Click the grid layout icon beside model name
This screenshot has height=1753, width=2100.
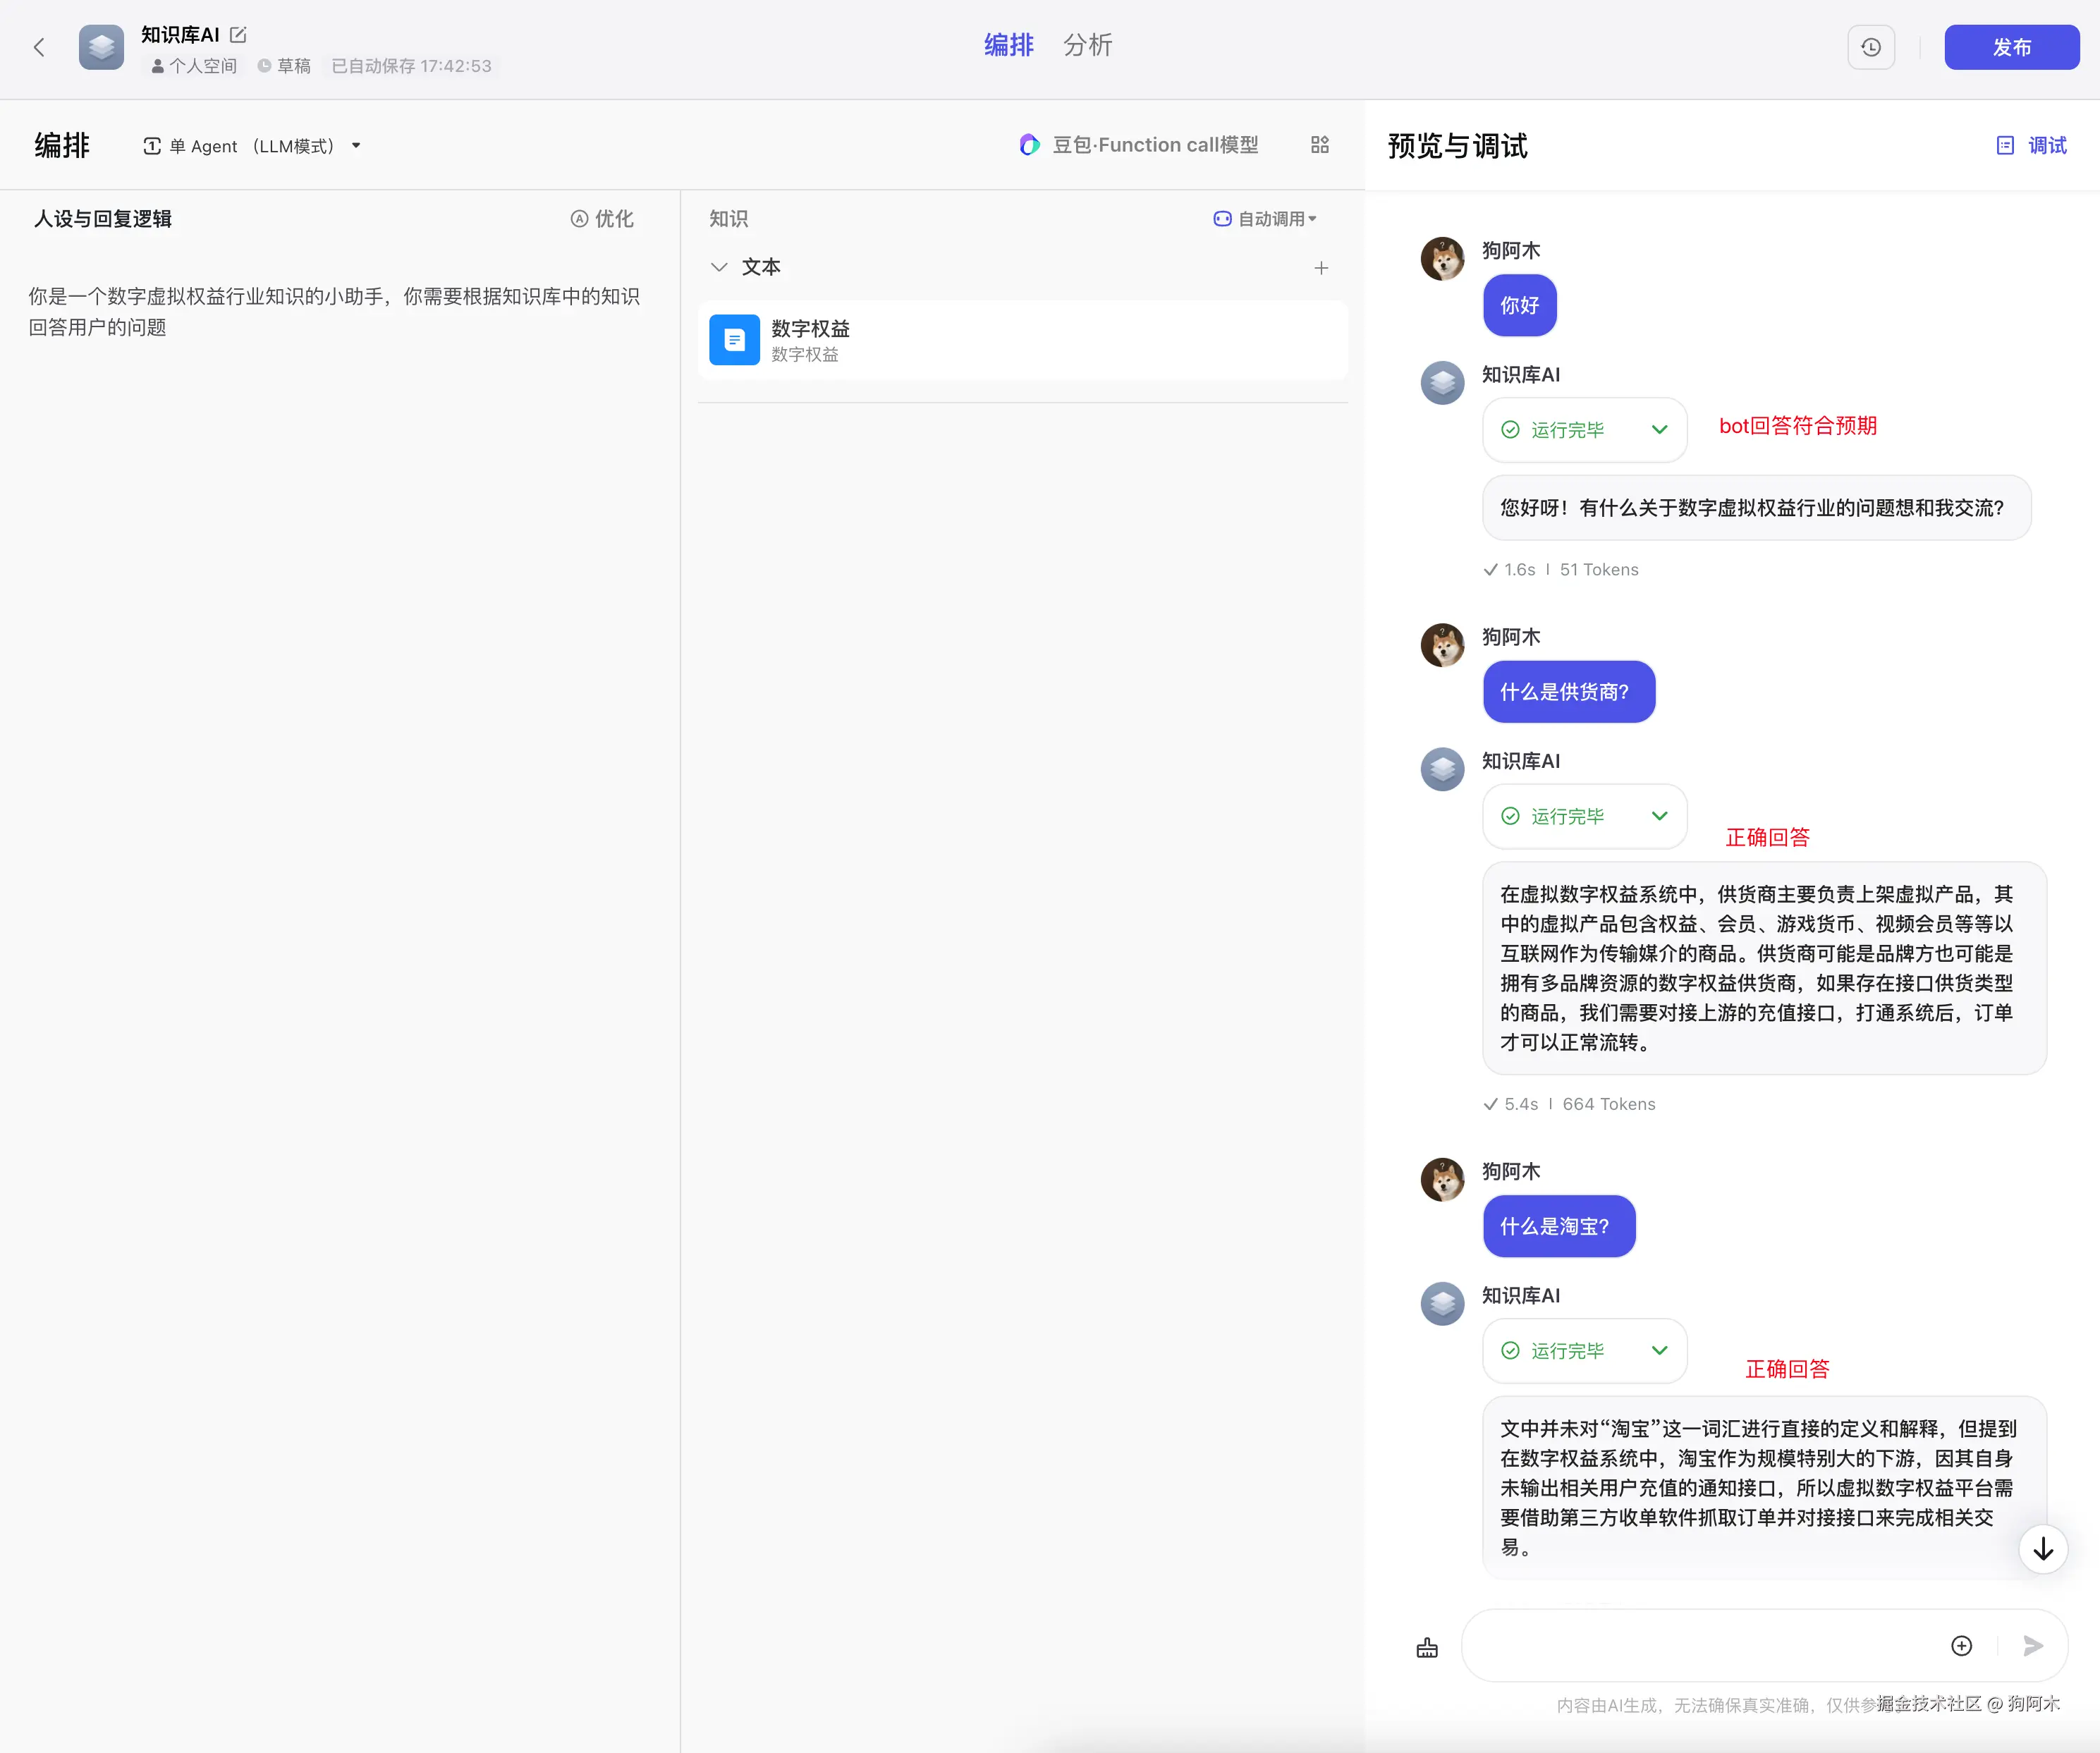(1319, 145)
